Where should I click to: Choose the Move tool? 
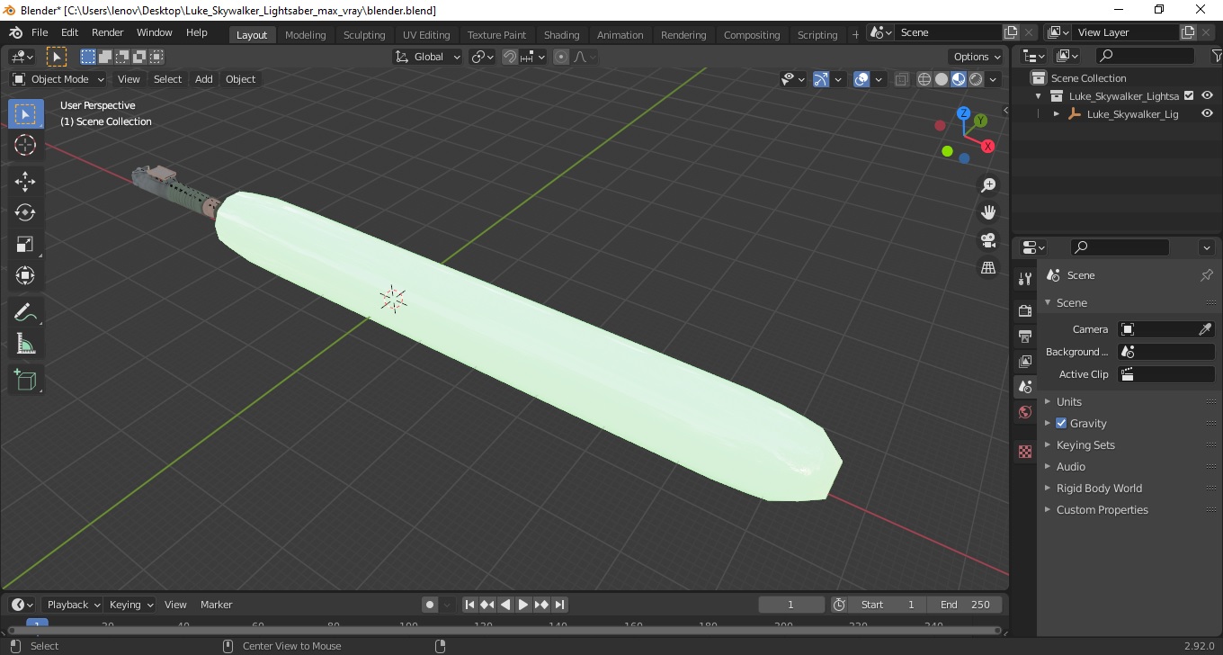(25, 181)
